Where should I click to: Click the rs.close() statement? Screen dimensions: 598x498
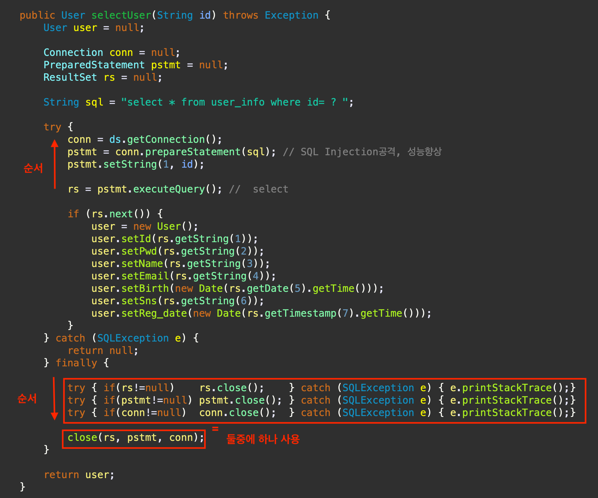coord(231,388)
